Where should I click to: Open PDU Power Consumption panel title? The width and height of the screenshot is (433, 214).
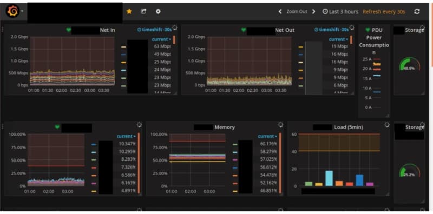374,41
